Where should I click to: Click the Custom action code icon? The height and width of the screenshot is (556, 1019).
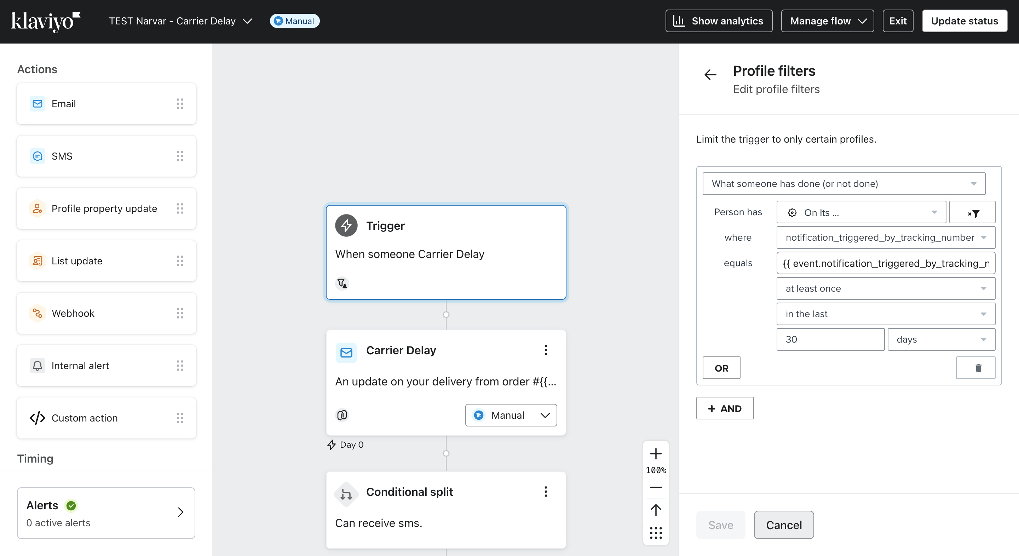37,418
